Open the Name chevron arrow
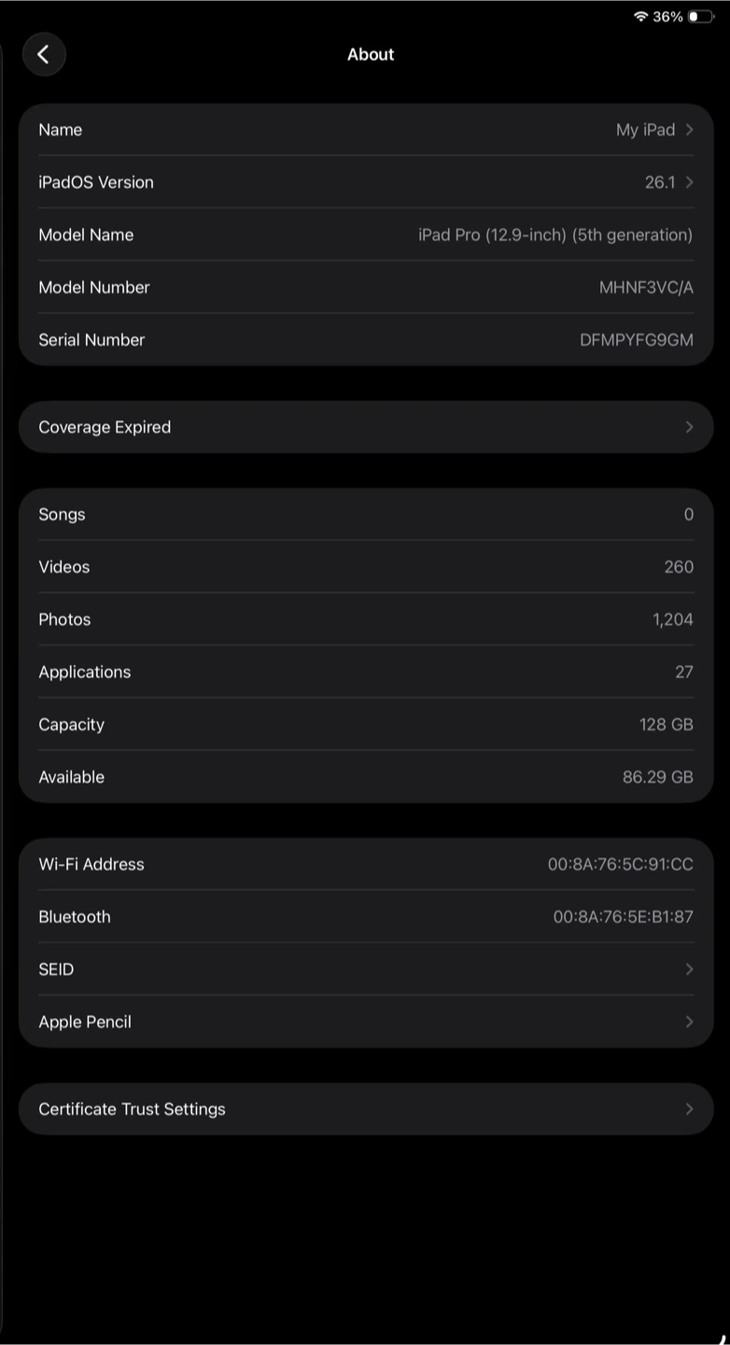The image size is (730, 1345). (689, 130)
